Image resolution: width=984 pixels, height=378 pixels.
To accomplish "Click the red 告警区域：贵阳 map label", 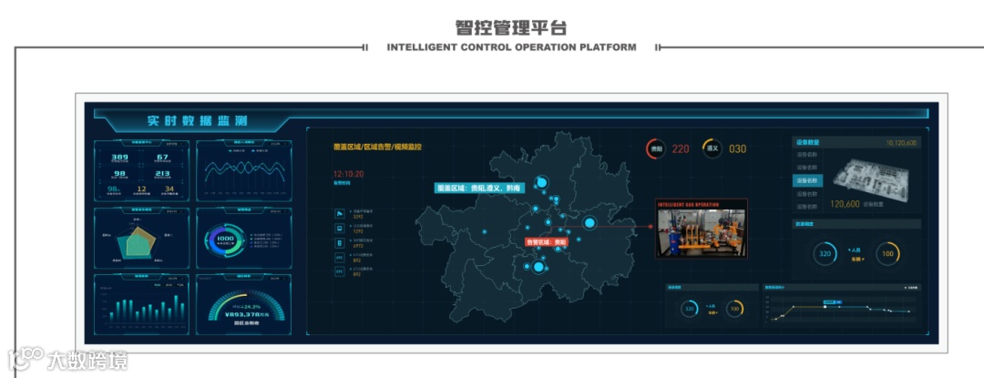I will [x=547, y=241].
